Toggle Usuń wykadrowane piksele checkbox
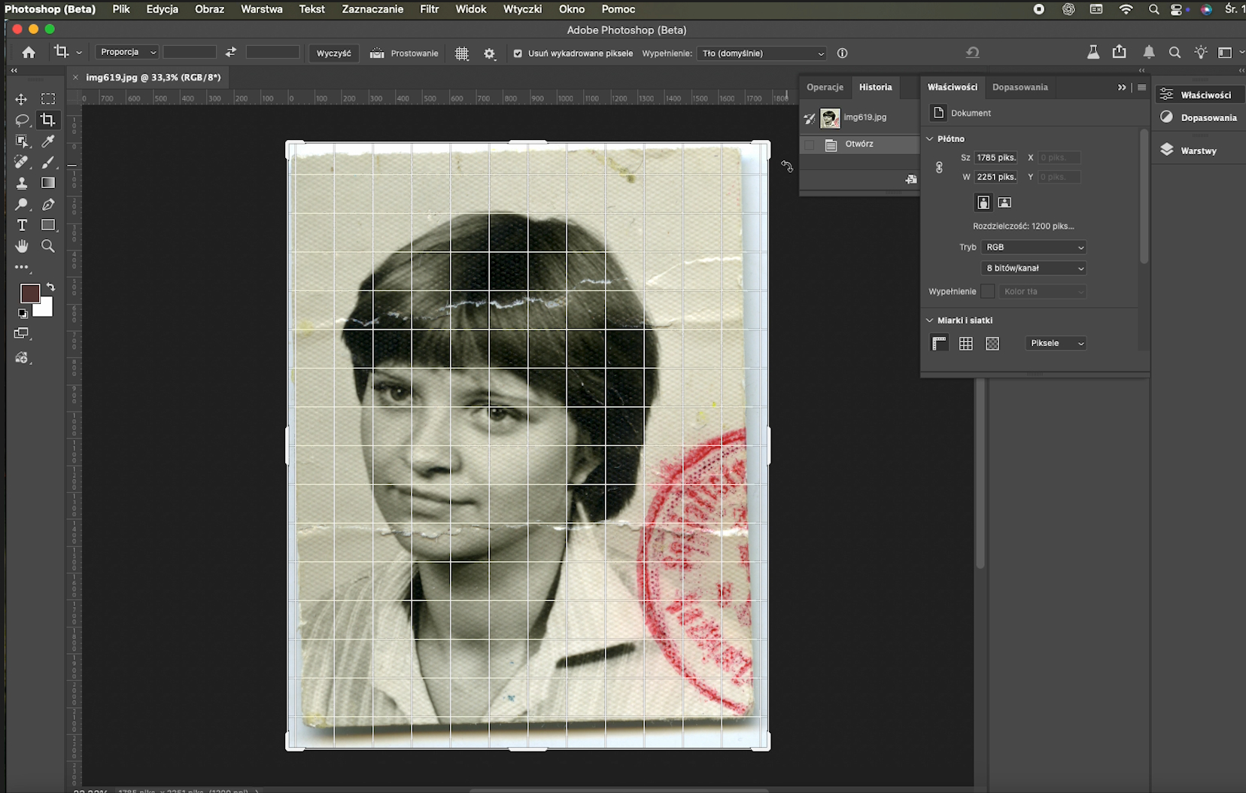The width and height of the screenshot is (1246, 793). pyautogui.click(x=518, y=53)
